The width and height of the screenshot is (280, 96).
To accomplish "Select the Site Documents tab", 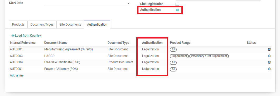I will tap(70, 25).
